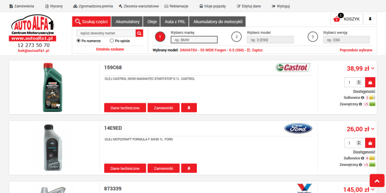This screenshot has height=193, width=386.
Task: Select the 'Po opisie' radio option
Action: pyautogui.click(x=112, y=41)
